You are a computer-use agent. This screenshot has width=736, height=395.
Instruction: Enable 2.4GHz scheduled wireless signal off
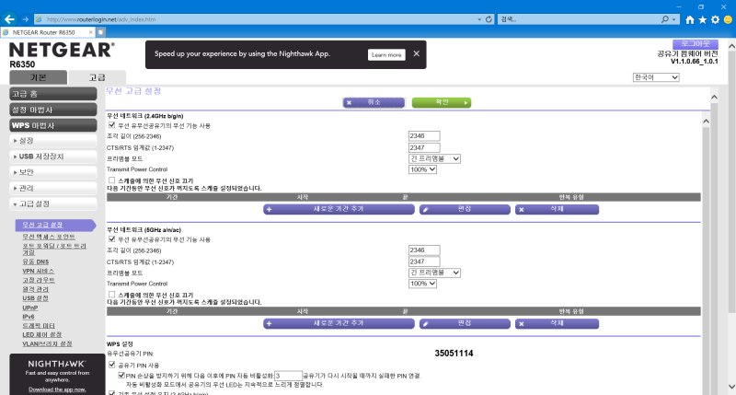coord(111,180)
